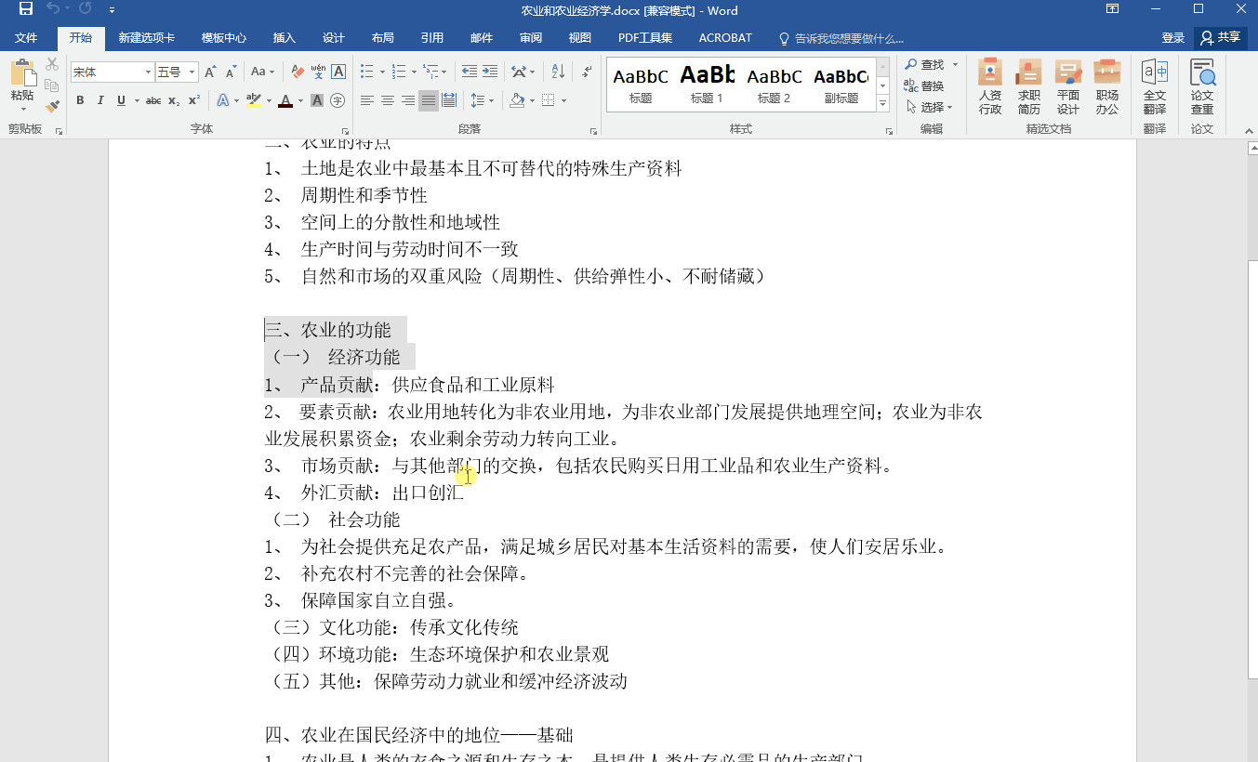Decrease paragraph indent
This screenshot has height=762, width=1258.
point(470,72)
